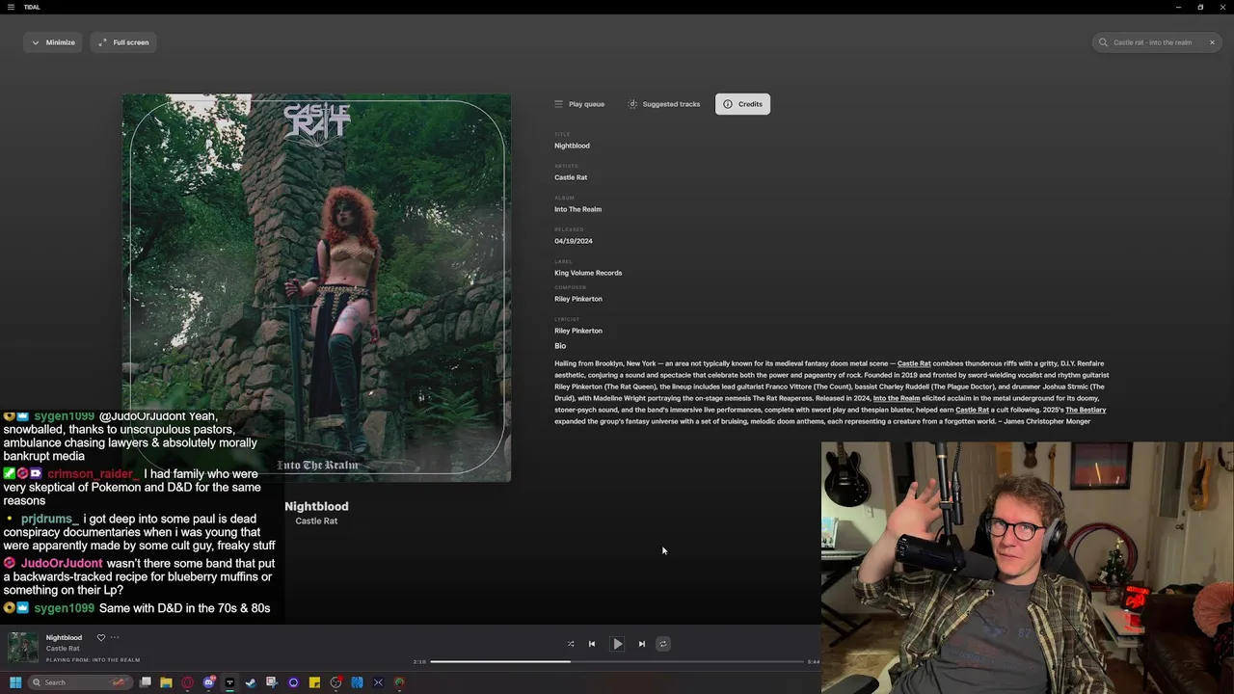Clear the search box text
Image resolution: width=1234 pixels, height=694 pixels.
click(1212, 42)
